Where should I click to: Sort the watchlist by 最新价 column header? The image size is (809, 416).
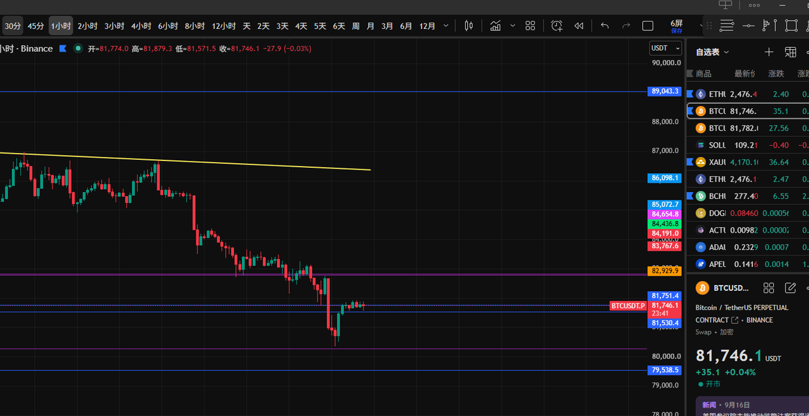pos(744,73)
